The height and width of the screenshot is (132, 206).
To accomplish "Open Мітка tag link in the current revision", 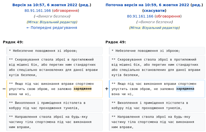I will pos(135,28).
